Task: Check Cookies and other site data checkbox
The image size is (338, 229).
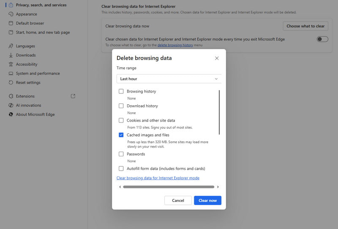Action: point(121,120)
